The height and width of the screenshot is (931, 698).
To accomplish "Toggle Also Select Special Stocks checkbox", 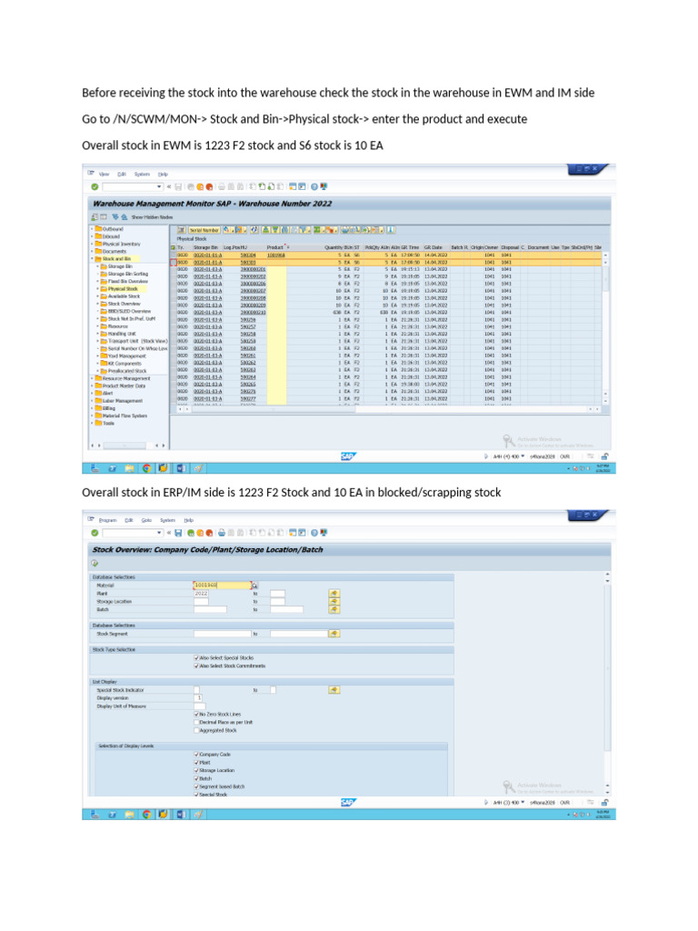I will tap(196, 658).
